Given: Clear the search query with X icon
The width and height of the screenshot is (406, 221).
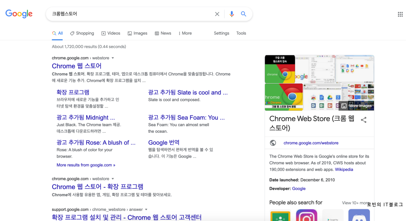Looking at the screenshot, I should pyautogui.click(x=217, y=14).
